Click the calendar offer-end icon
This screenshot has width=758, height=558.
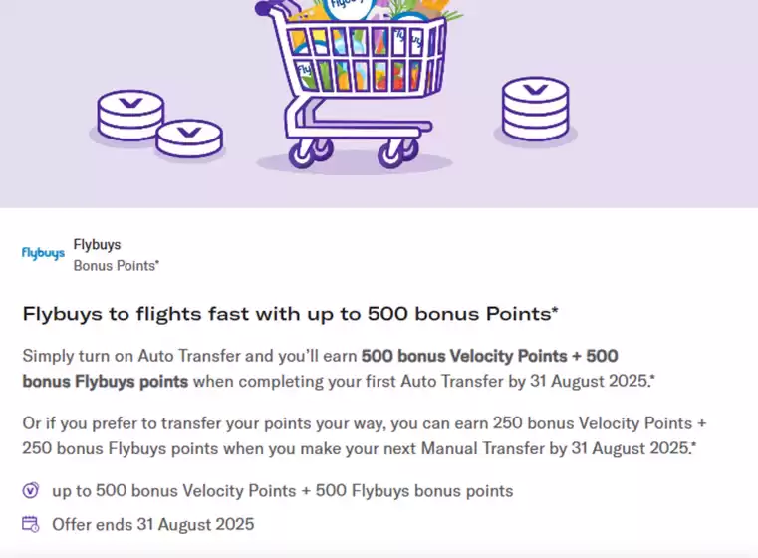pyautogui.click(x=31, y=524)
